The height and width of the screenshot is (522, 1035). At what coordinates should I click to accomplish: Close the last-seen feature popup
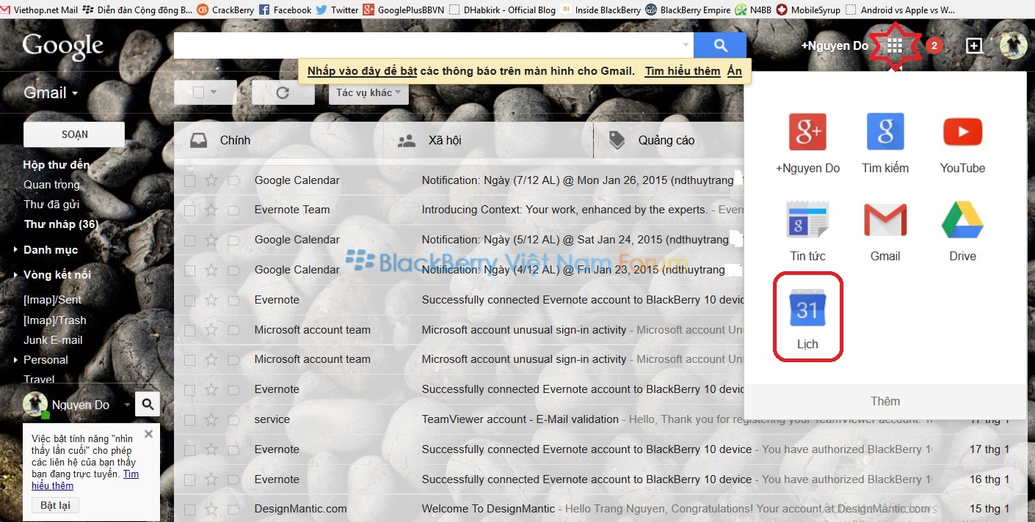pos(148,434)
